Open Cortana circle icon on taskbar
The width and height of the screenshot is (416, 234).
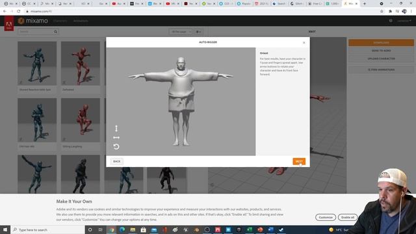click(x=90, y=229)
